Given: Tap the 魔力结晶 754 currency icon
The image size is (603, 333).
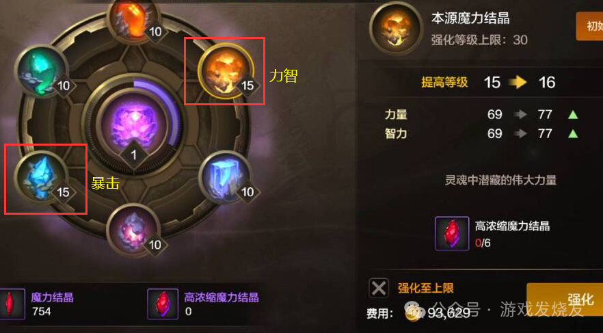Looking at the screenshot, I should click(x=10, y=304).
